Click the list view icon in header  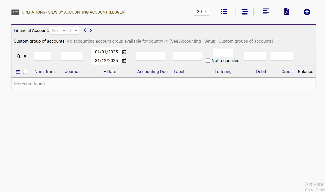[x=224, y=12]
